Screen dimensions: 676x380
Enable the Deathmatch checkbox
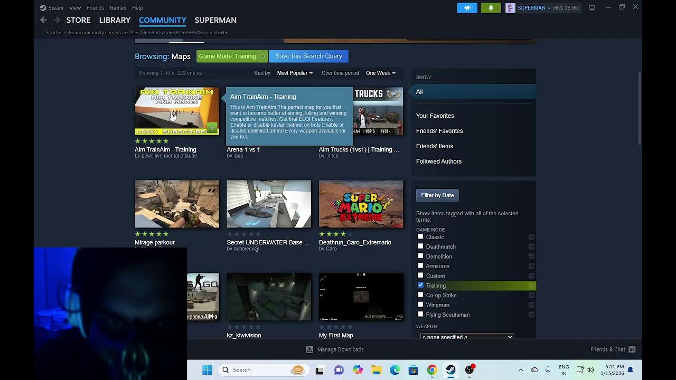click(420, 246)
